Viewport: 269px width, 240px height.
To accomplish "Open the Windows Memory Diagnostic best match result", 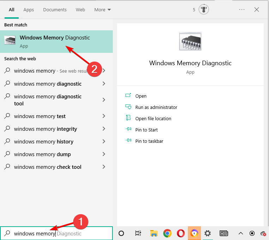I will click(56, 42).
